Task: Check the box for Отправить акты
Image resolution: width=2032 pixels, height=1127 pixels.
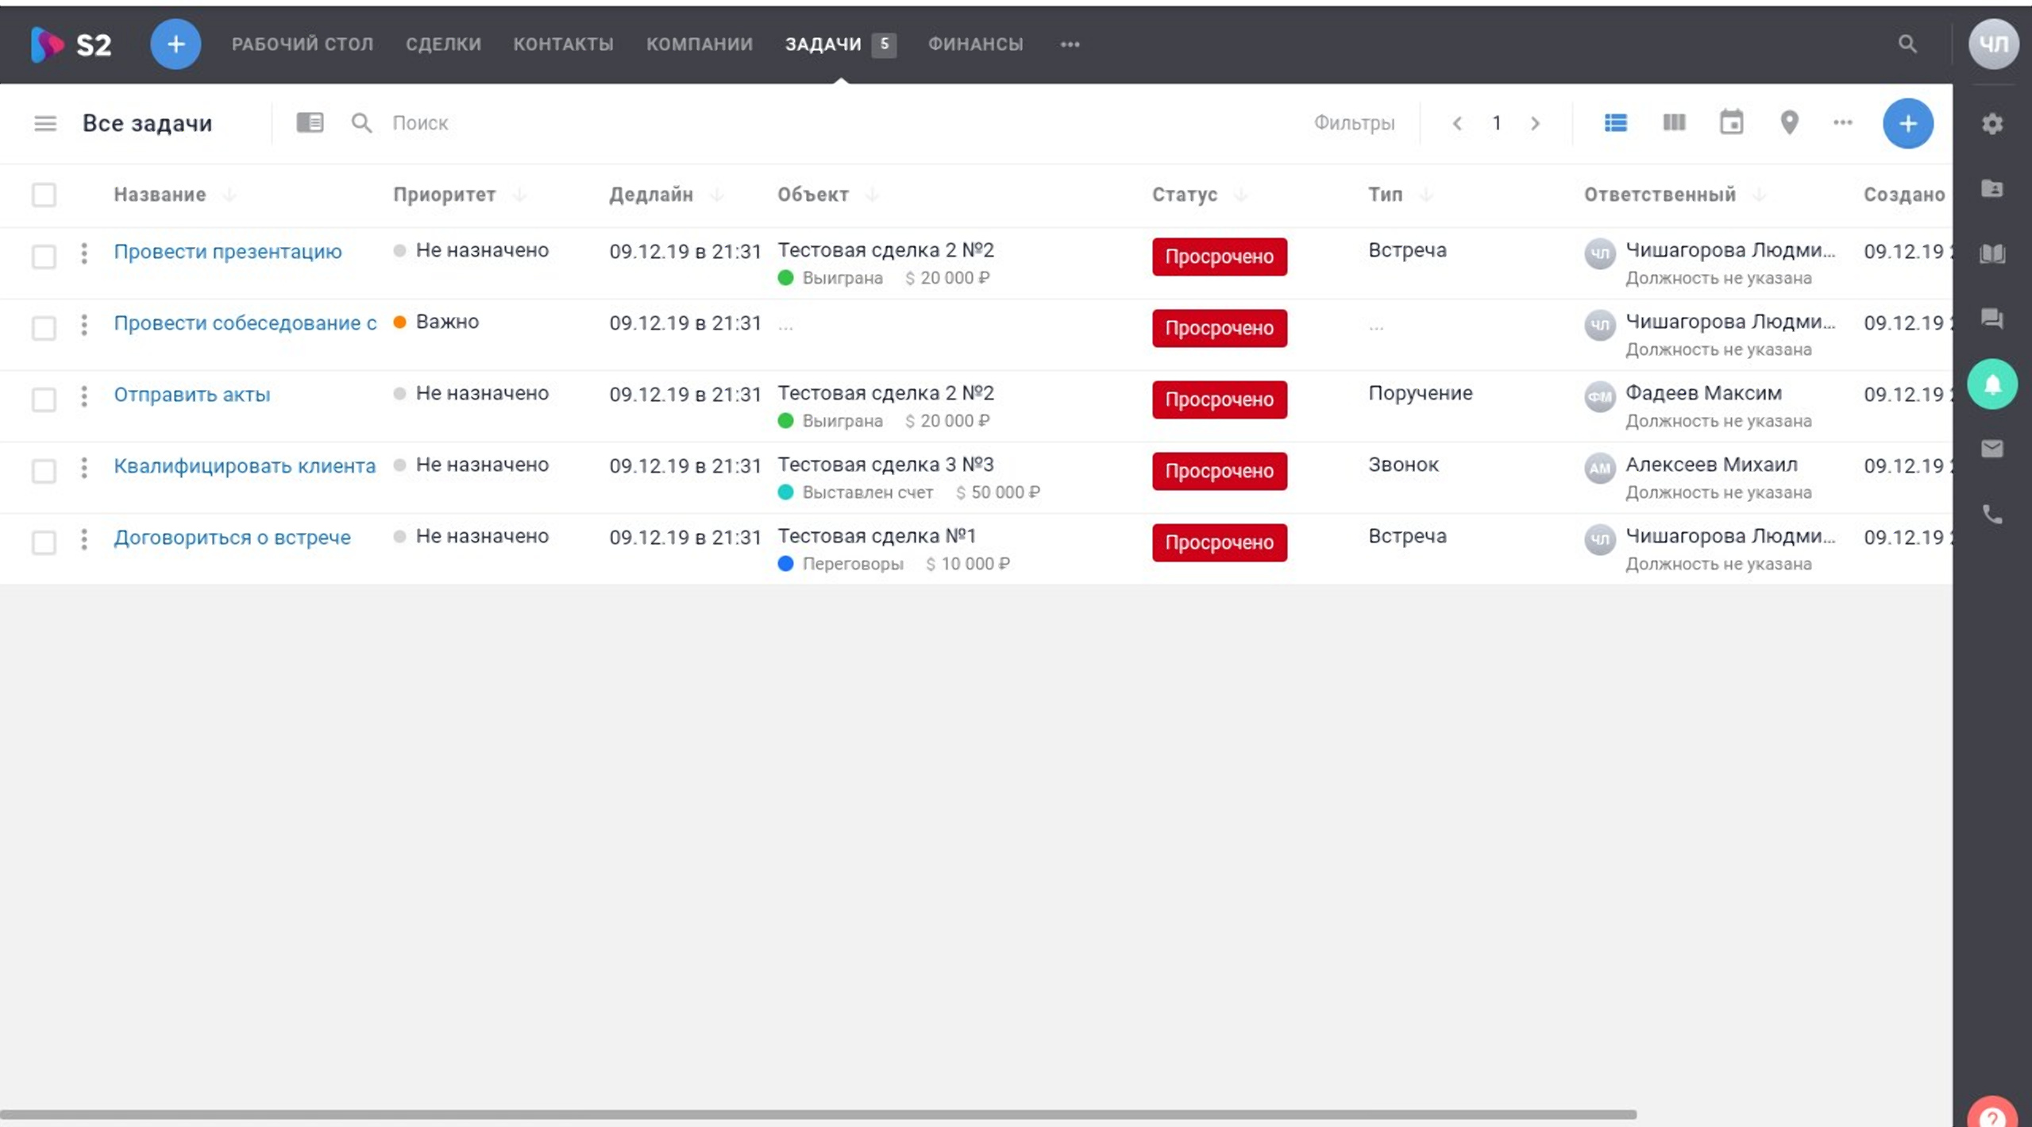Action: tap(44, 399)
